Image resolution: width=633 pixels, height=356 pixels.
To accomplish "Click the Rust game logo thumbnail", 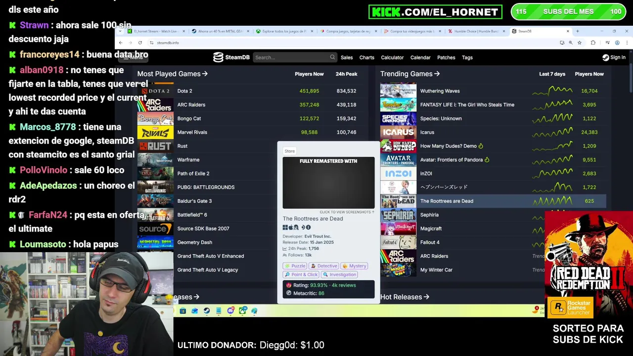I will tap(155, 146).
